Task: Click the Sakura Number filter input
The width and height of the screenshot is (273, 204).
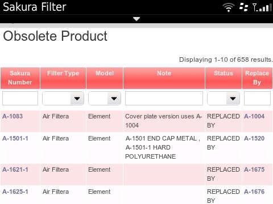Action: pos(20,98)
